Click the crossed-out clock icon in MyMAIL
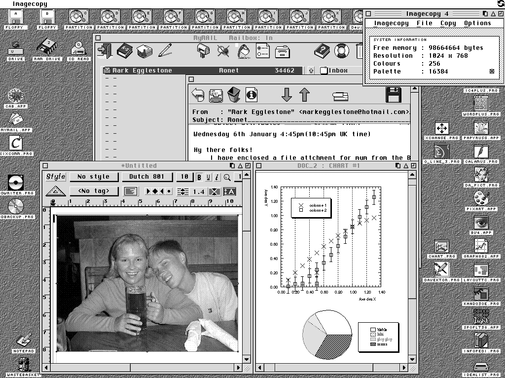The width and height of the screenshot is (505, 378). pyautogui.click(x=223, y=51)
